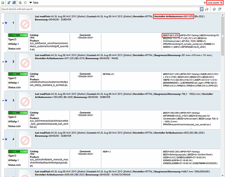Click the blue plus on row 4

(6, 139)
